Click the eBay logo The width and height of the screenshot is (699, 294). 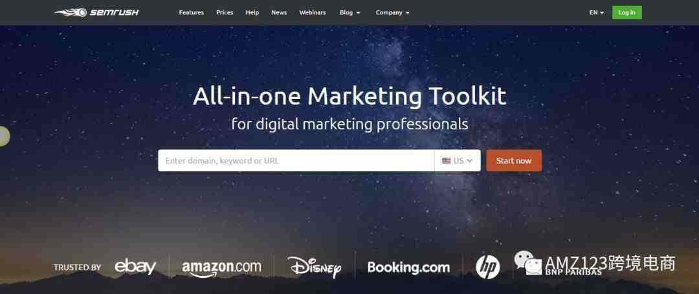[x=135, y=267]
